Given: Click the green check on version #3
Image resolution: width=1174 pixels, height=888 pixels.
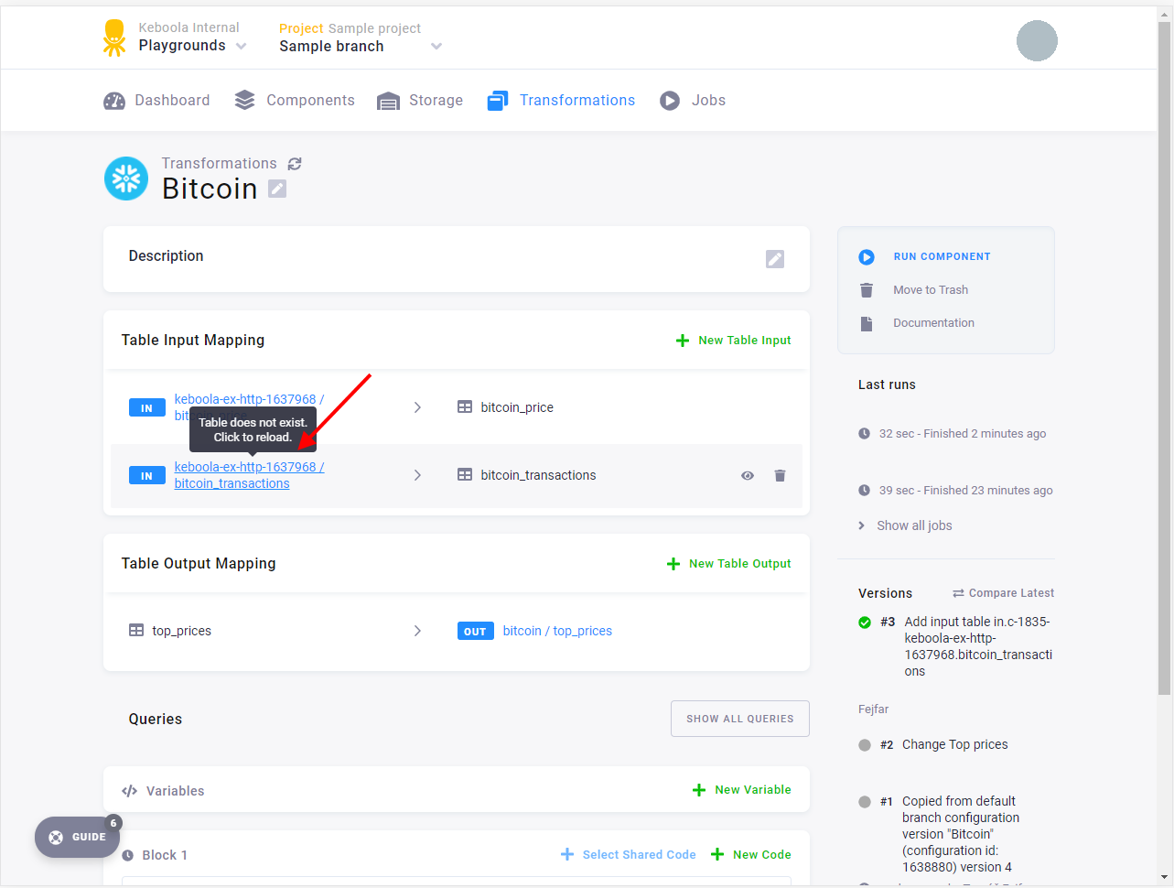Looking at the screenshot, I should point(865,623).
